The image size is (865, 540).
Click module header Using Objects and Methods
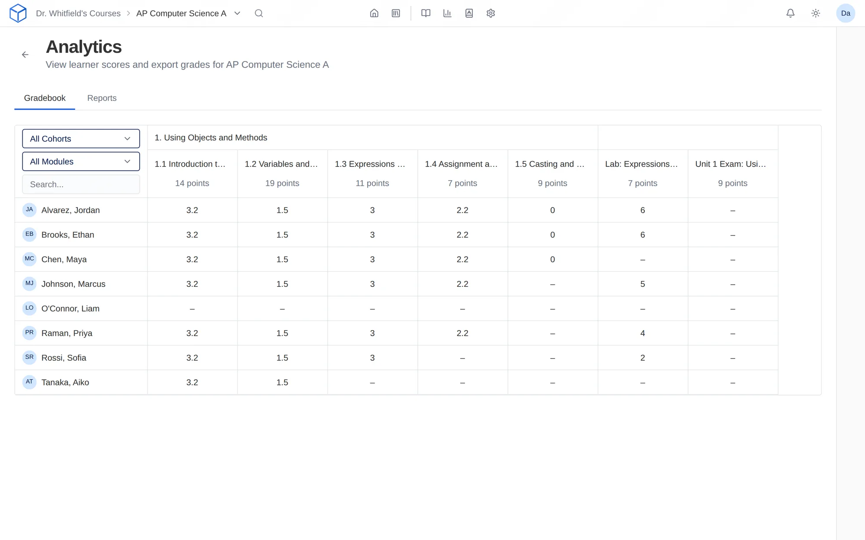(x=211, y=138)
